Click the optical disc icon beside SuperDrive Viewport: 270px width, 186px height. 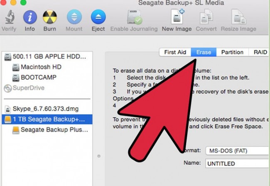coord(8,88)
